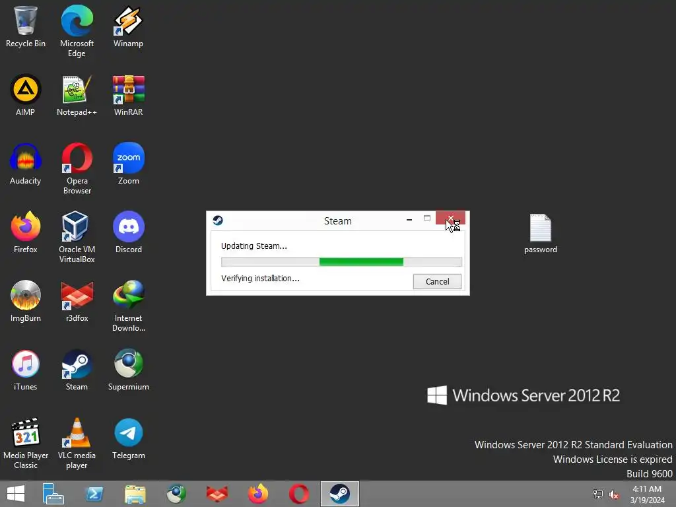Cancel the Steam update

click(x=437, y=281)
